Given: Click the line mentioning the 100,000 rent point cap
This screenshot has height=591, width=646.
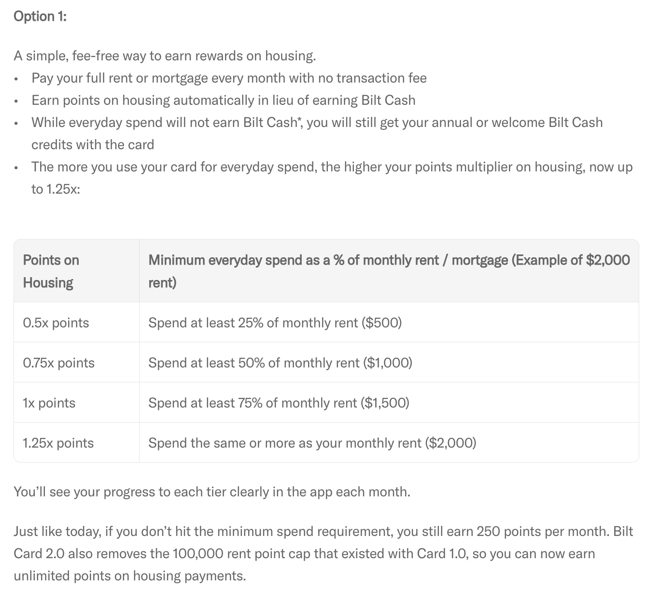Looking at the screenshot, I should pos(304,554).
